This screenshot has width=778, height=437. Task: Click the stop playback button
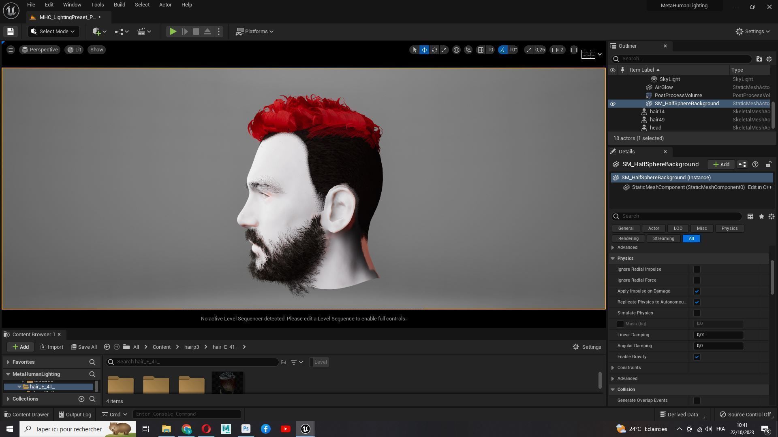coord(196,32)
